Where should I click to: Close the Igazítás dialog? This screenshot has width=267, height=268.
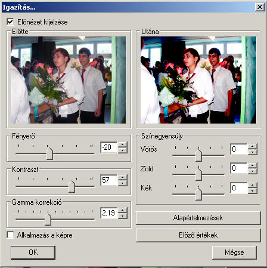(x=259, y=7)
